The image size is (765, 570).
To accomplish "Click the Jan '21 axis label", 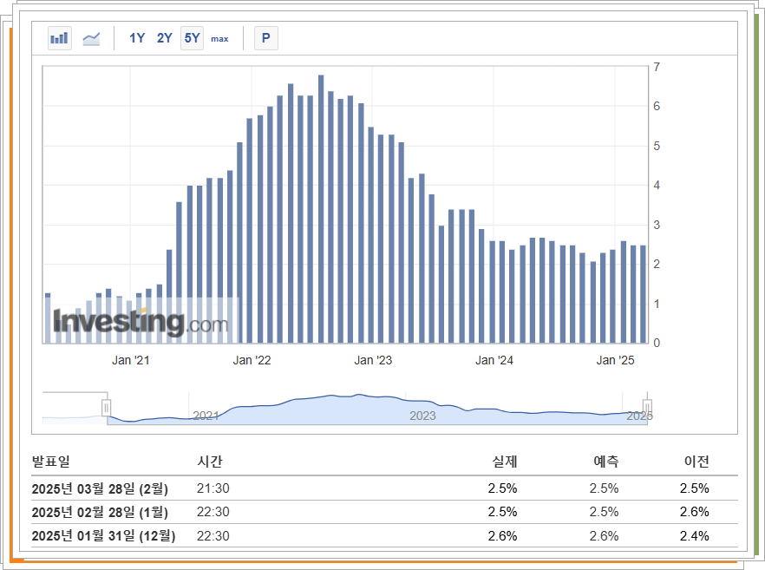I will 130,360.
